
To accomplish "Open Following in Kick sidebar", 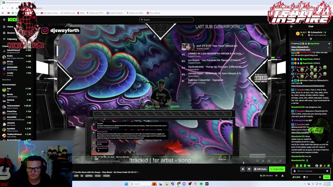I will click(10, 39).
